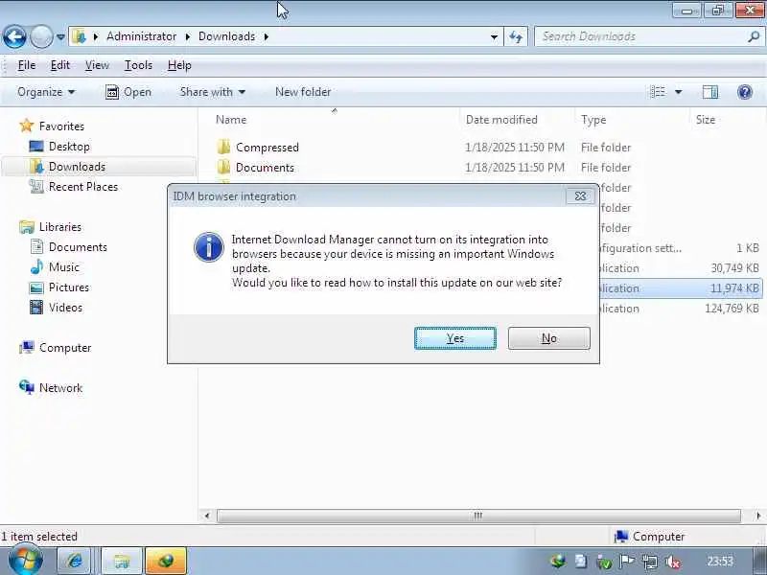The width and height of the screenshot is (767, 575).
Task: Click the horizontal scrollbar left arrow
Action: click(x=207, y=516)
